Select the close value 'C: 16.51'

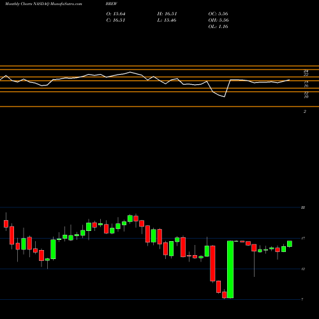(115, 20)
